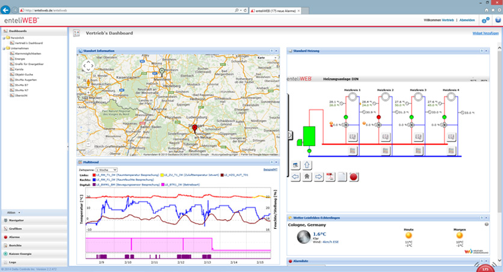The image size is (503, 272).
Task: Collapse the Standort Information widget
Action: 272,51
